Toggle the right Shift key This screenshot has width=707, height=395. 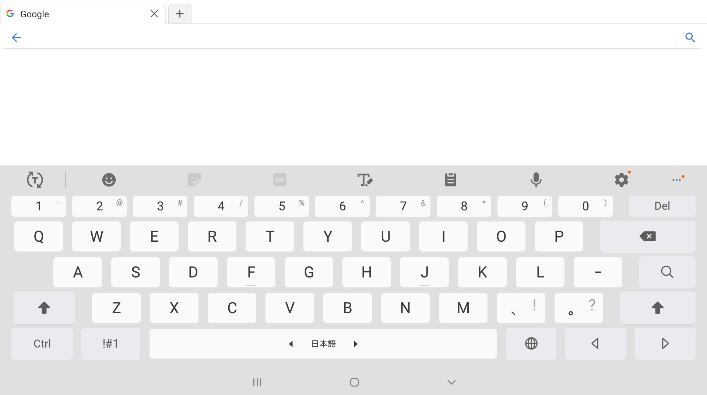[x=658, y=308]
